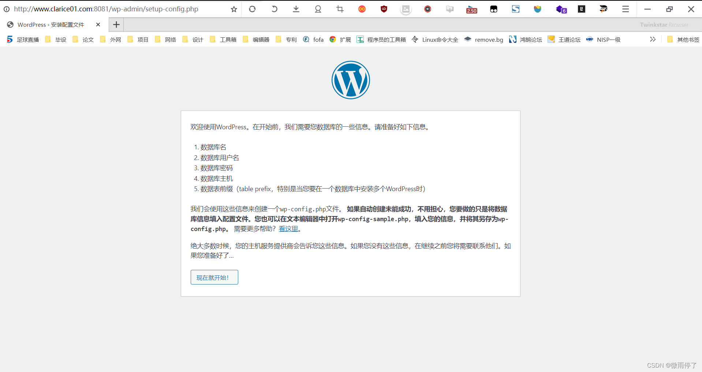Screen dimensions: 702x372
Task: Open the 鸿鹄论坛 bookmark
Action: 526,40
